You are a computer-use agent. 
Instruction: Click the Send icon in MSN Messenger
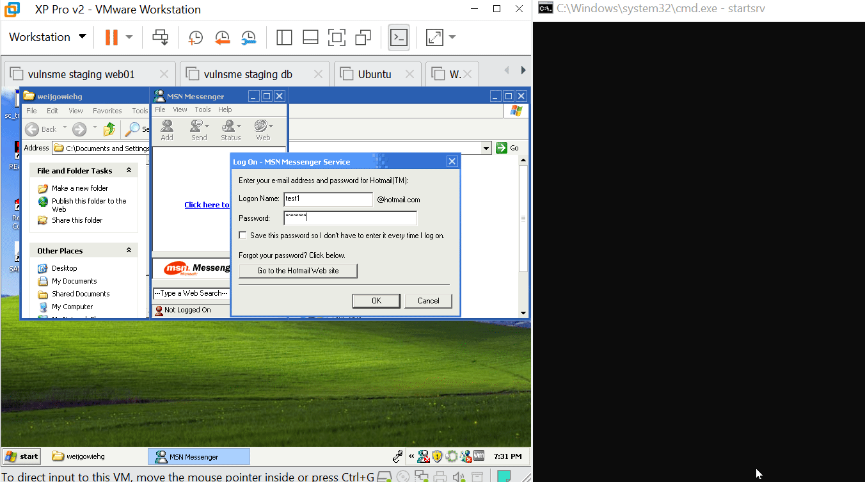199,130
